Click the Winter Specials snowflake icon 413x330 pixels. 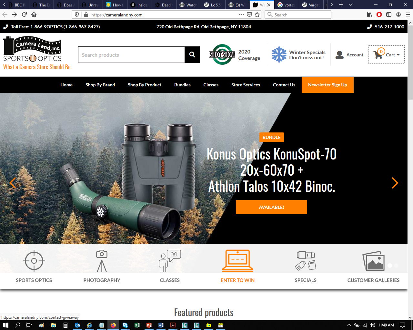279,54
